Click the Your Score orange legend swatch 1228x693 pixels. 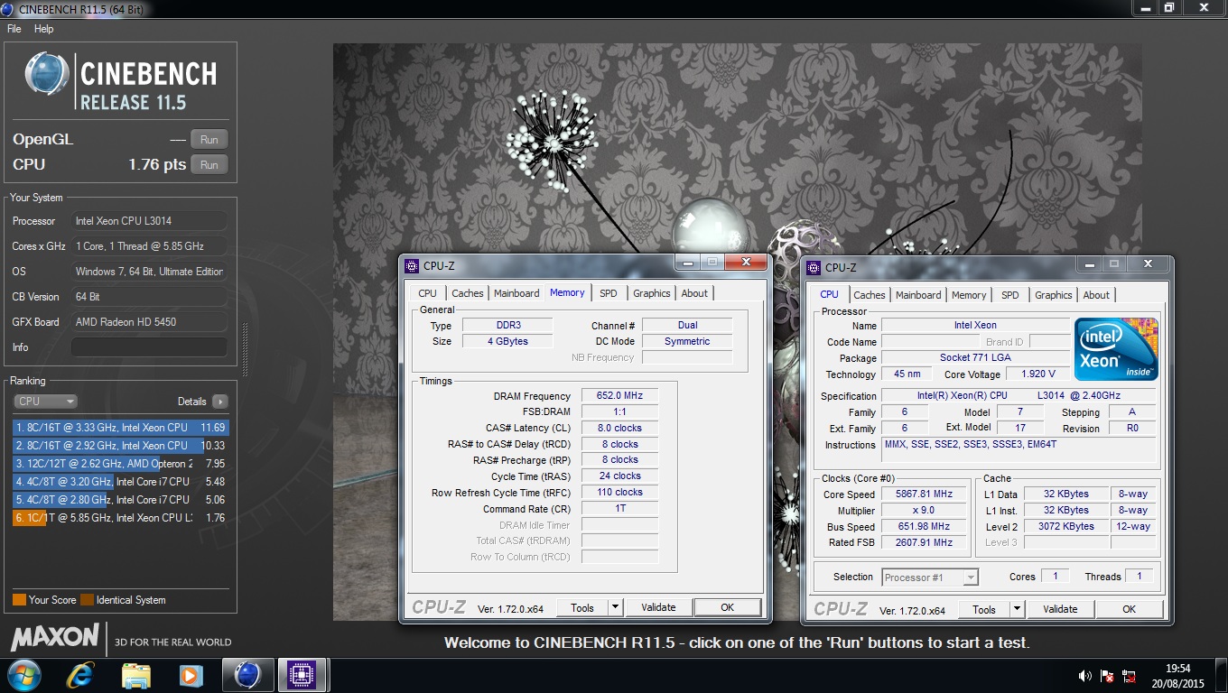coord(19,600)
